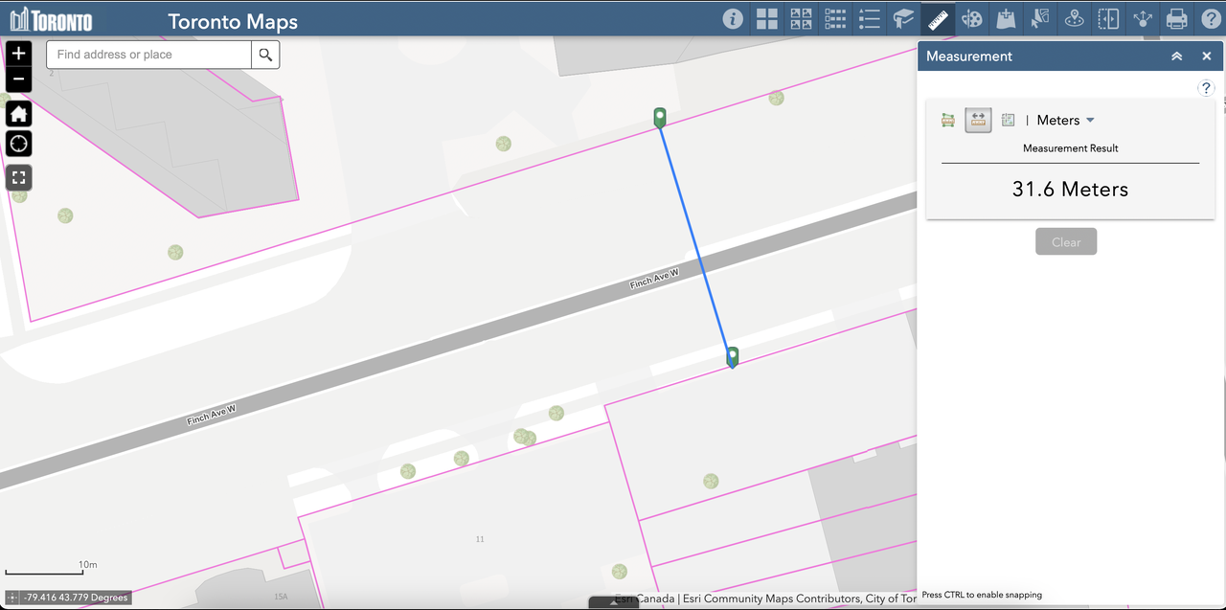The image size is (1226, 610).
Task: Open the Draw palette tool
Action: pos(972,19)
